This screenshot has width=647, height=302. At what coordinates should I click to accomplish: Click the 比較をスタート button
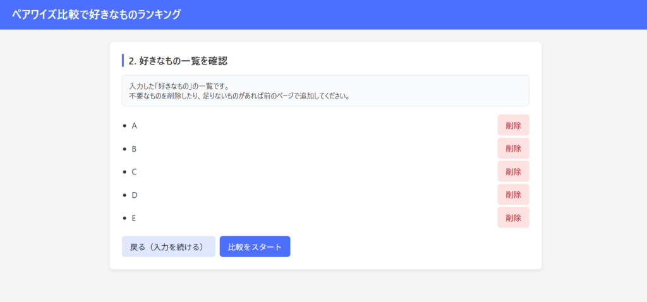pyautogui.click(x=255, y=247)
